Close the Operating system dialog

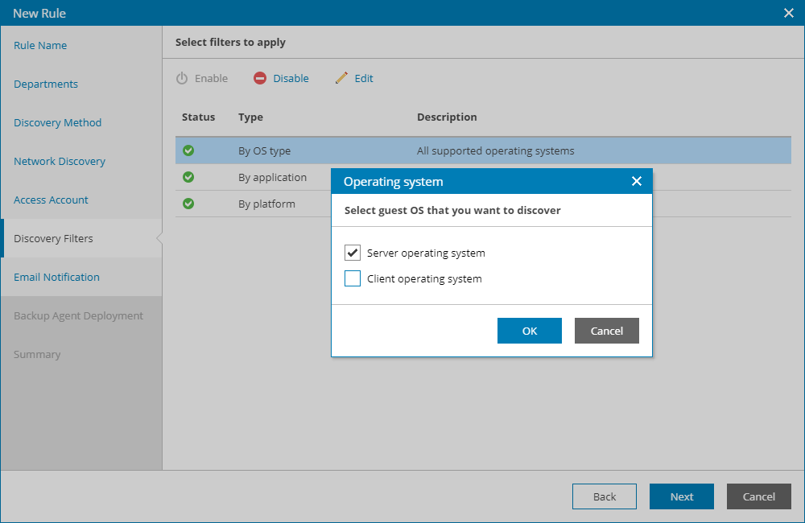pyautogui.click(x=637, y=181)
